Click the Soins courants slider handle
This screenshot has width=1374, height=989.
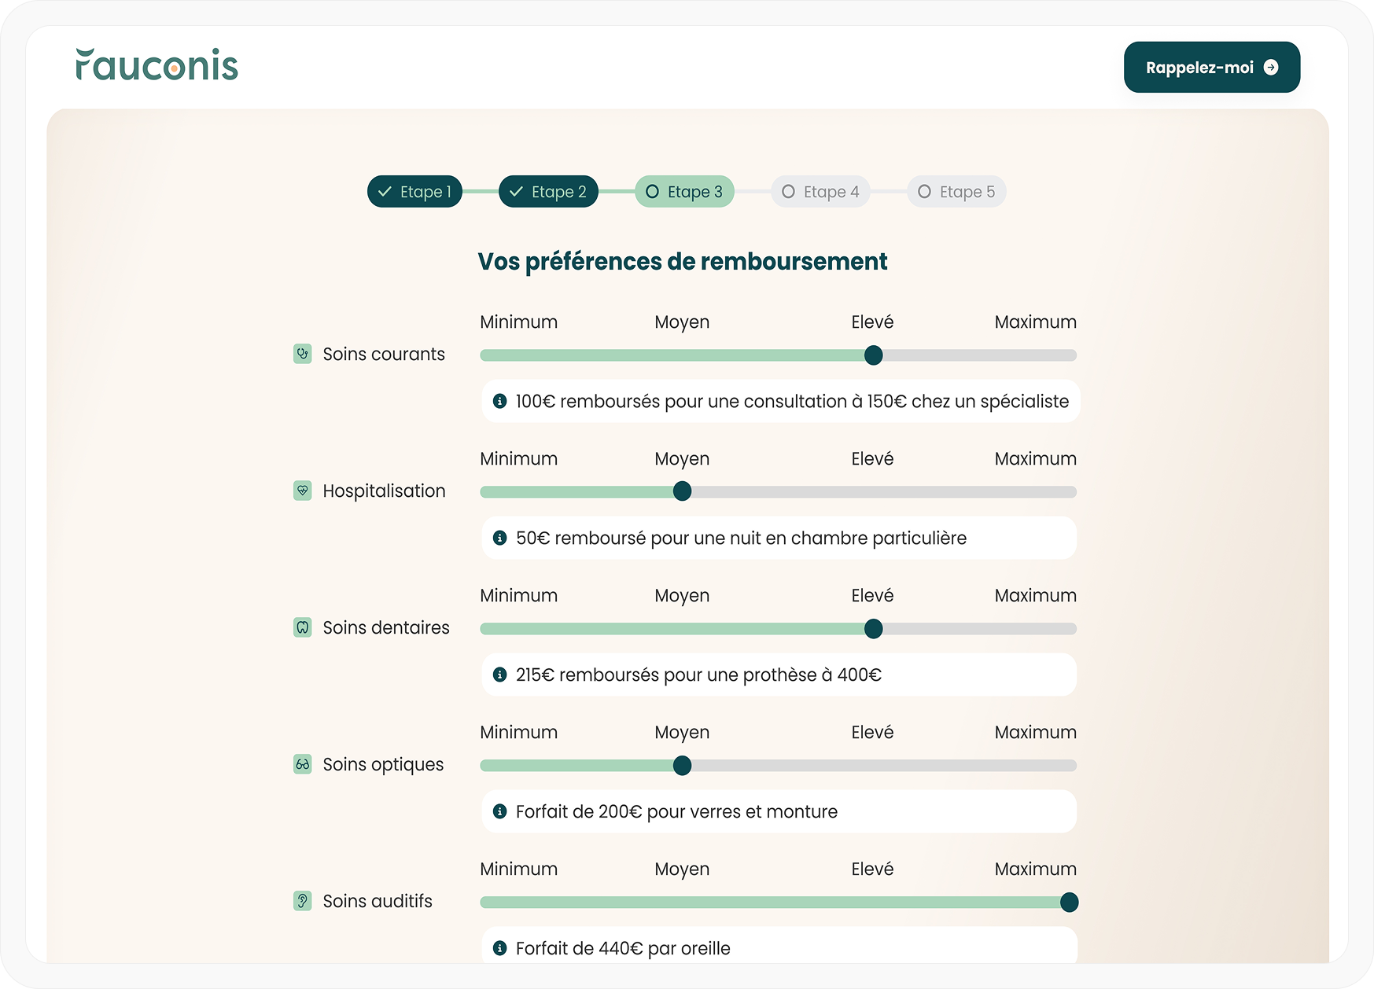(873, 355)
